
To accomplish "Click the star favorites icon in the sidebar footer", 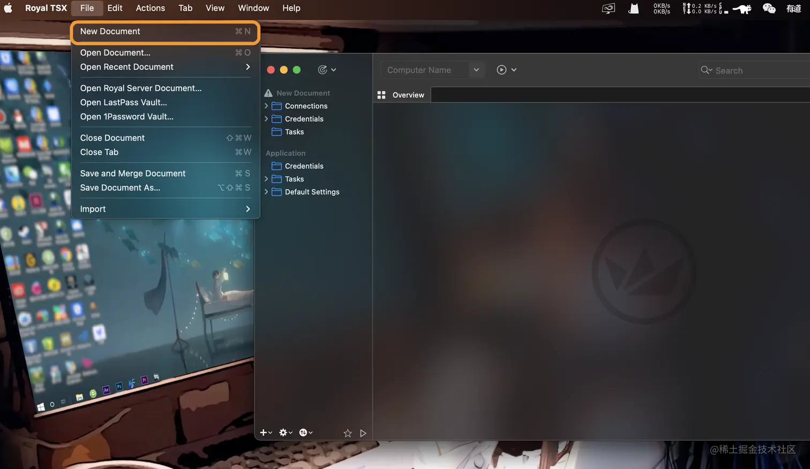I will [348, 433].
